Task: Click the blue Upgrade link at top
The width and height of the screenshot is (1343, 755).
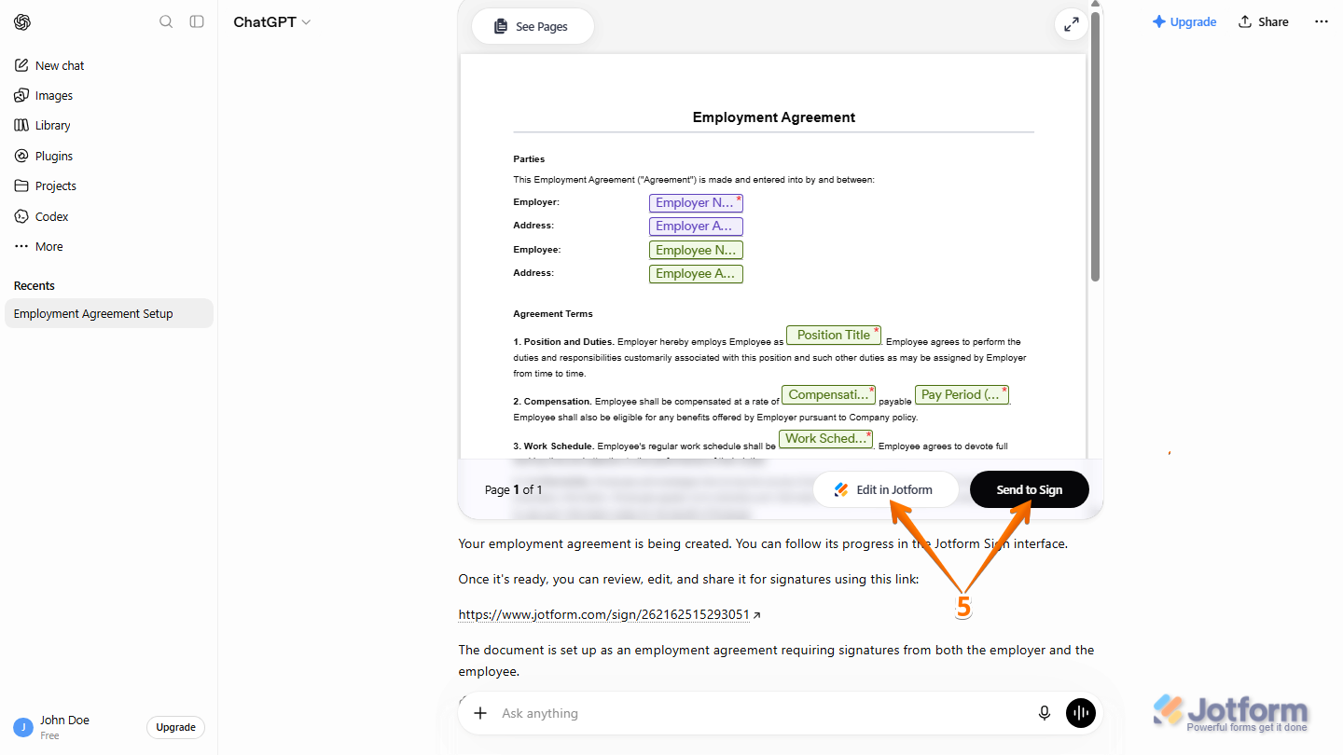Action: coord(1184,21)
